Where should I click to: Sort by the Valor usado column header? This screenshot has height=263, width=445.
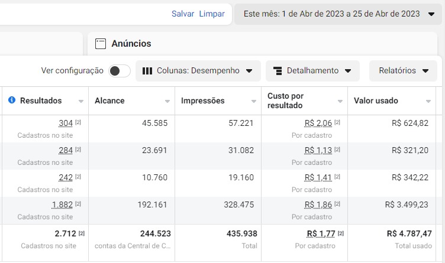376,100
